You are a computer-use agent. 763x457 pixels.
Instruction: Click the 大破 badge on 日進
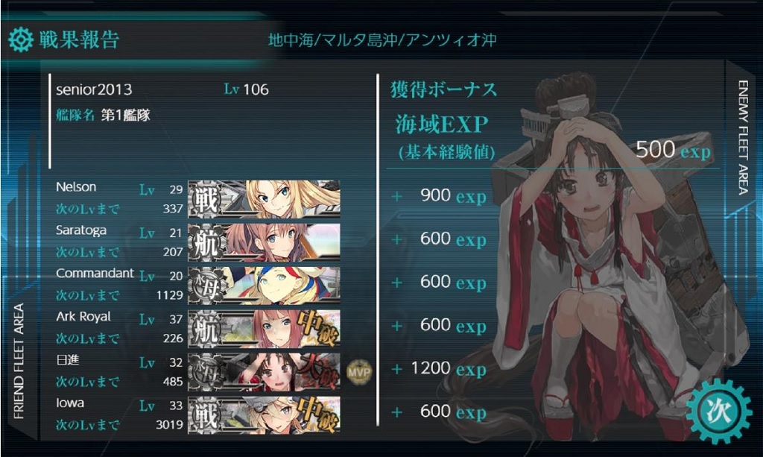pos(318,371)
